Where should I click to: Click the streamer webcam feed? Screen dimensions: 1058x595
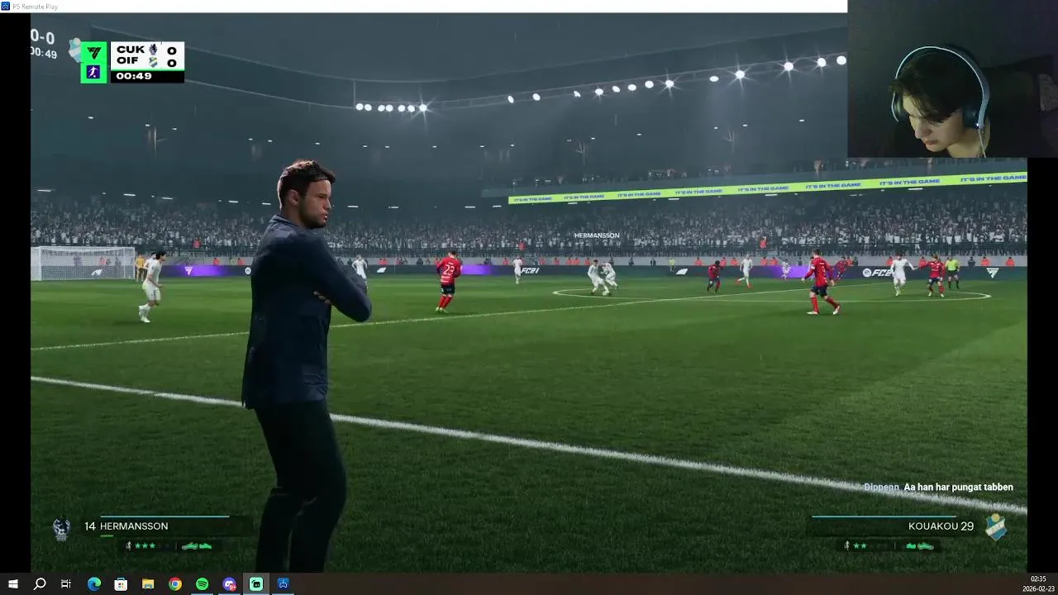[x=952, y=79]
